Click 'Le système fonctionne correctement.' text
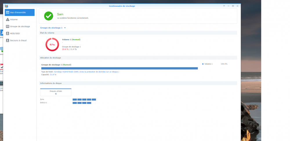Viewport: 290px width, 141px height. tap(73, 18)
